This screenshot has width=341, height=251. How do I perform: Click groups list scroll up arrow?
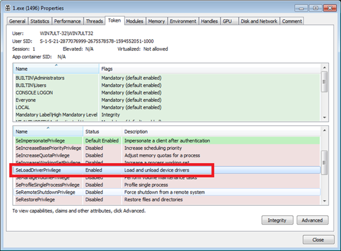pyautogui.click(x=325, y=67)
